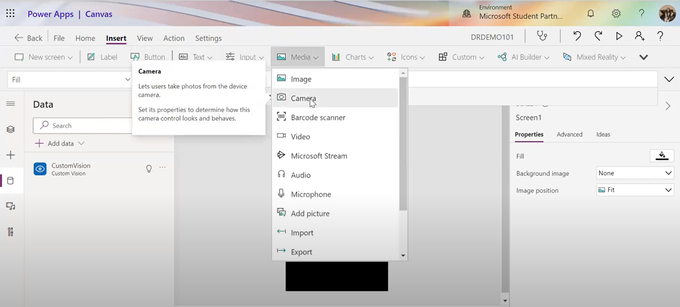Preview the app with play button
This screenshot has height=307, width=680.
[x=619, y=36]
